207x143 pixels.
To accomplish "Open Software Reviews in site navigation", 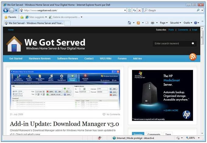I will point(68,59).
